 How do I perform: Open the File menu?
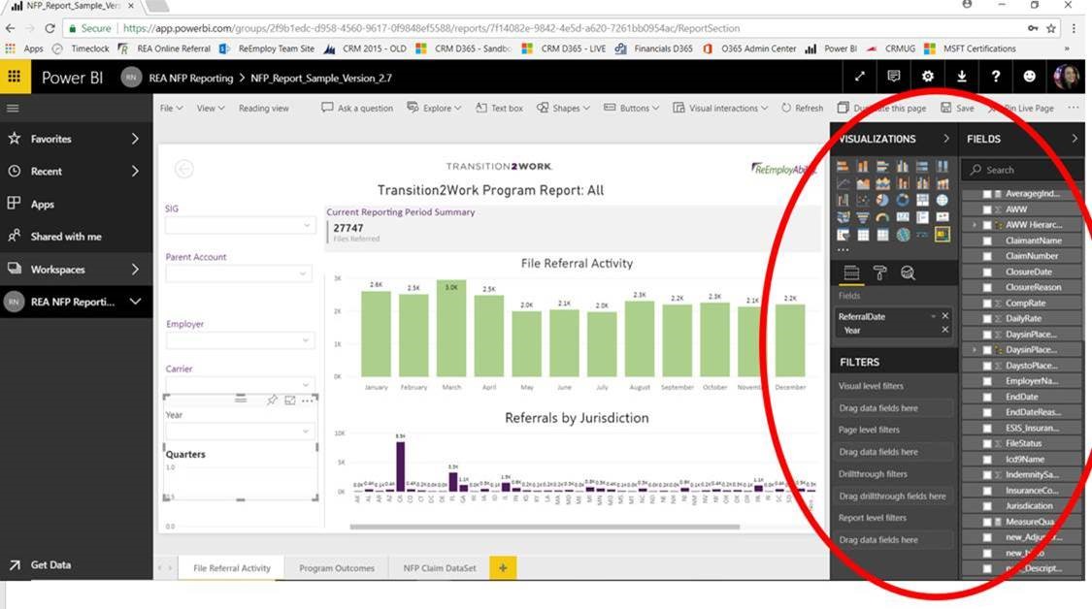click(171, 109)
